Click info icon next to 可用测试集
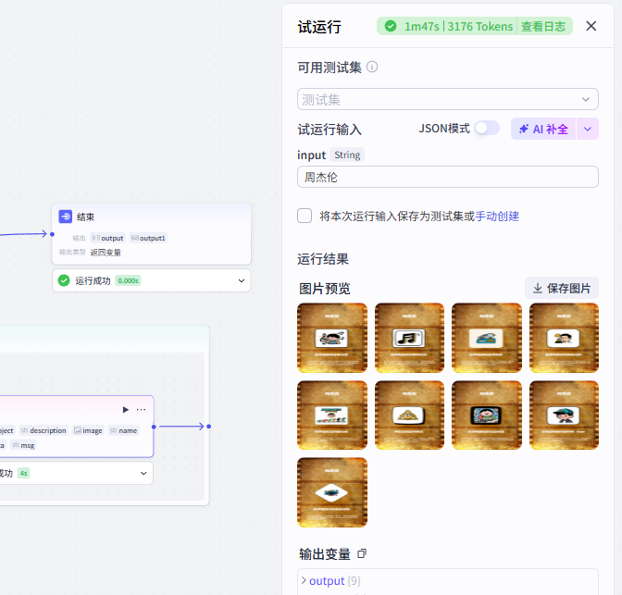Image resolution: width=622 pixels, height=595 pixels. click(372, 67)
